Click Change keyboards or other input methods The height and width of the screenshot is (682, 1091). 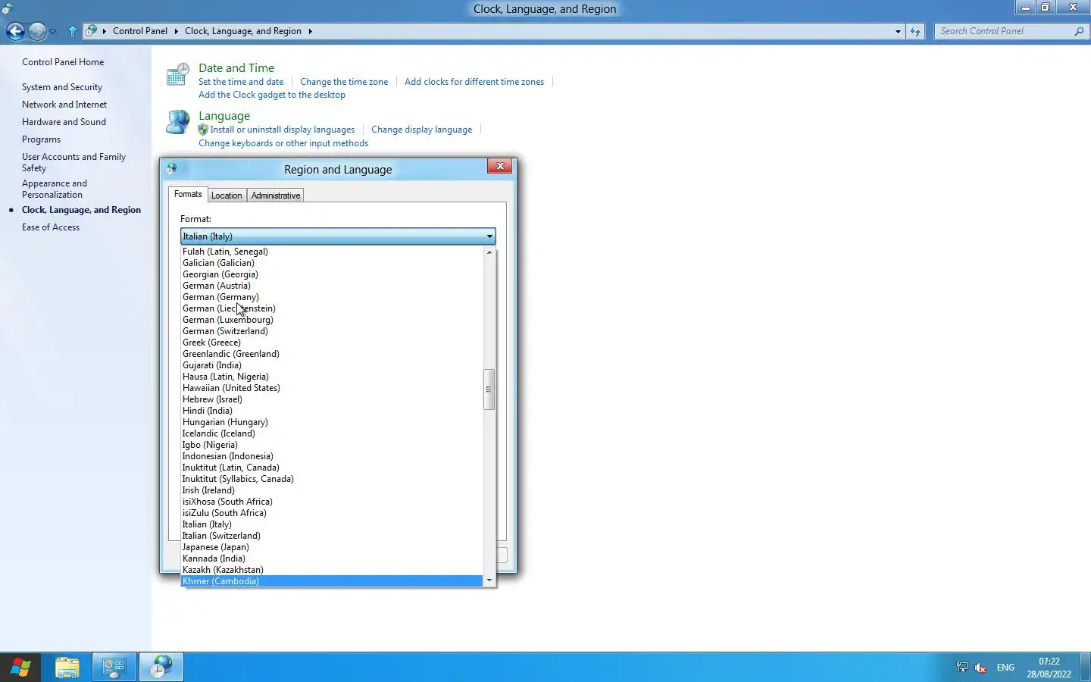(283, 143)
